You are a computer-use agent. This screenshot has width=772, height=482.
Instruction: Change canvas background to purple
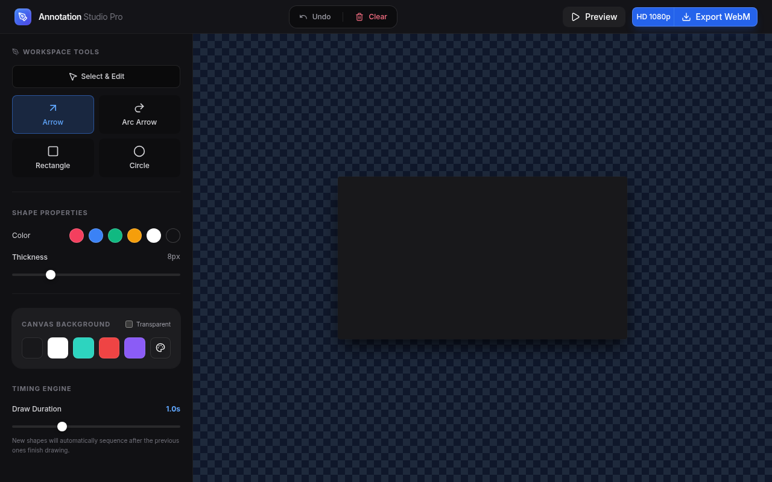click(x=134, y=348)
